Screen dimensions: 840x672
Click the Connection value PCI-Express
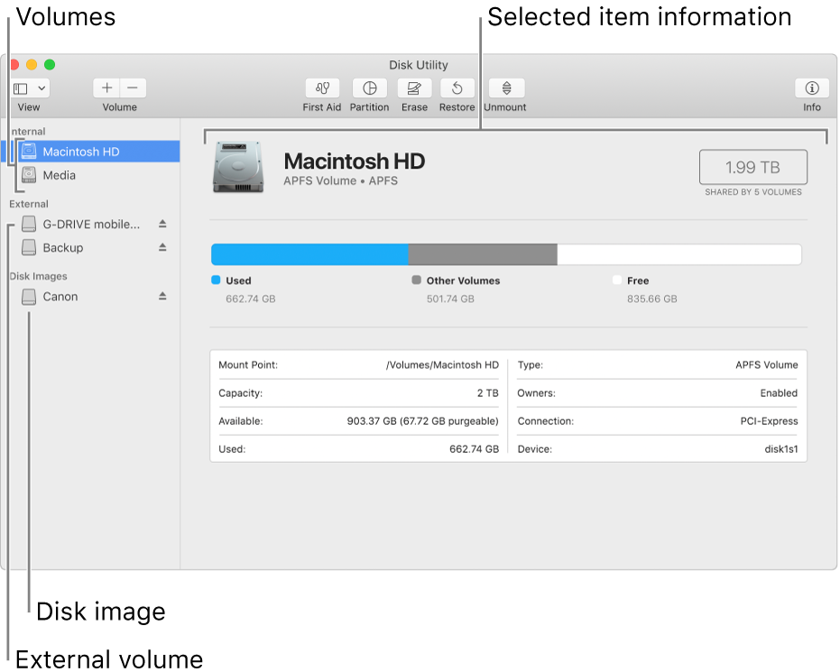click(769, 421)
